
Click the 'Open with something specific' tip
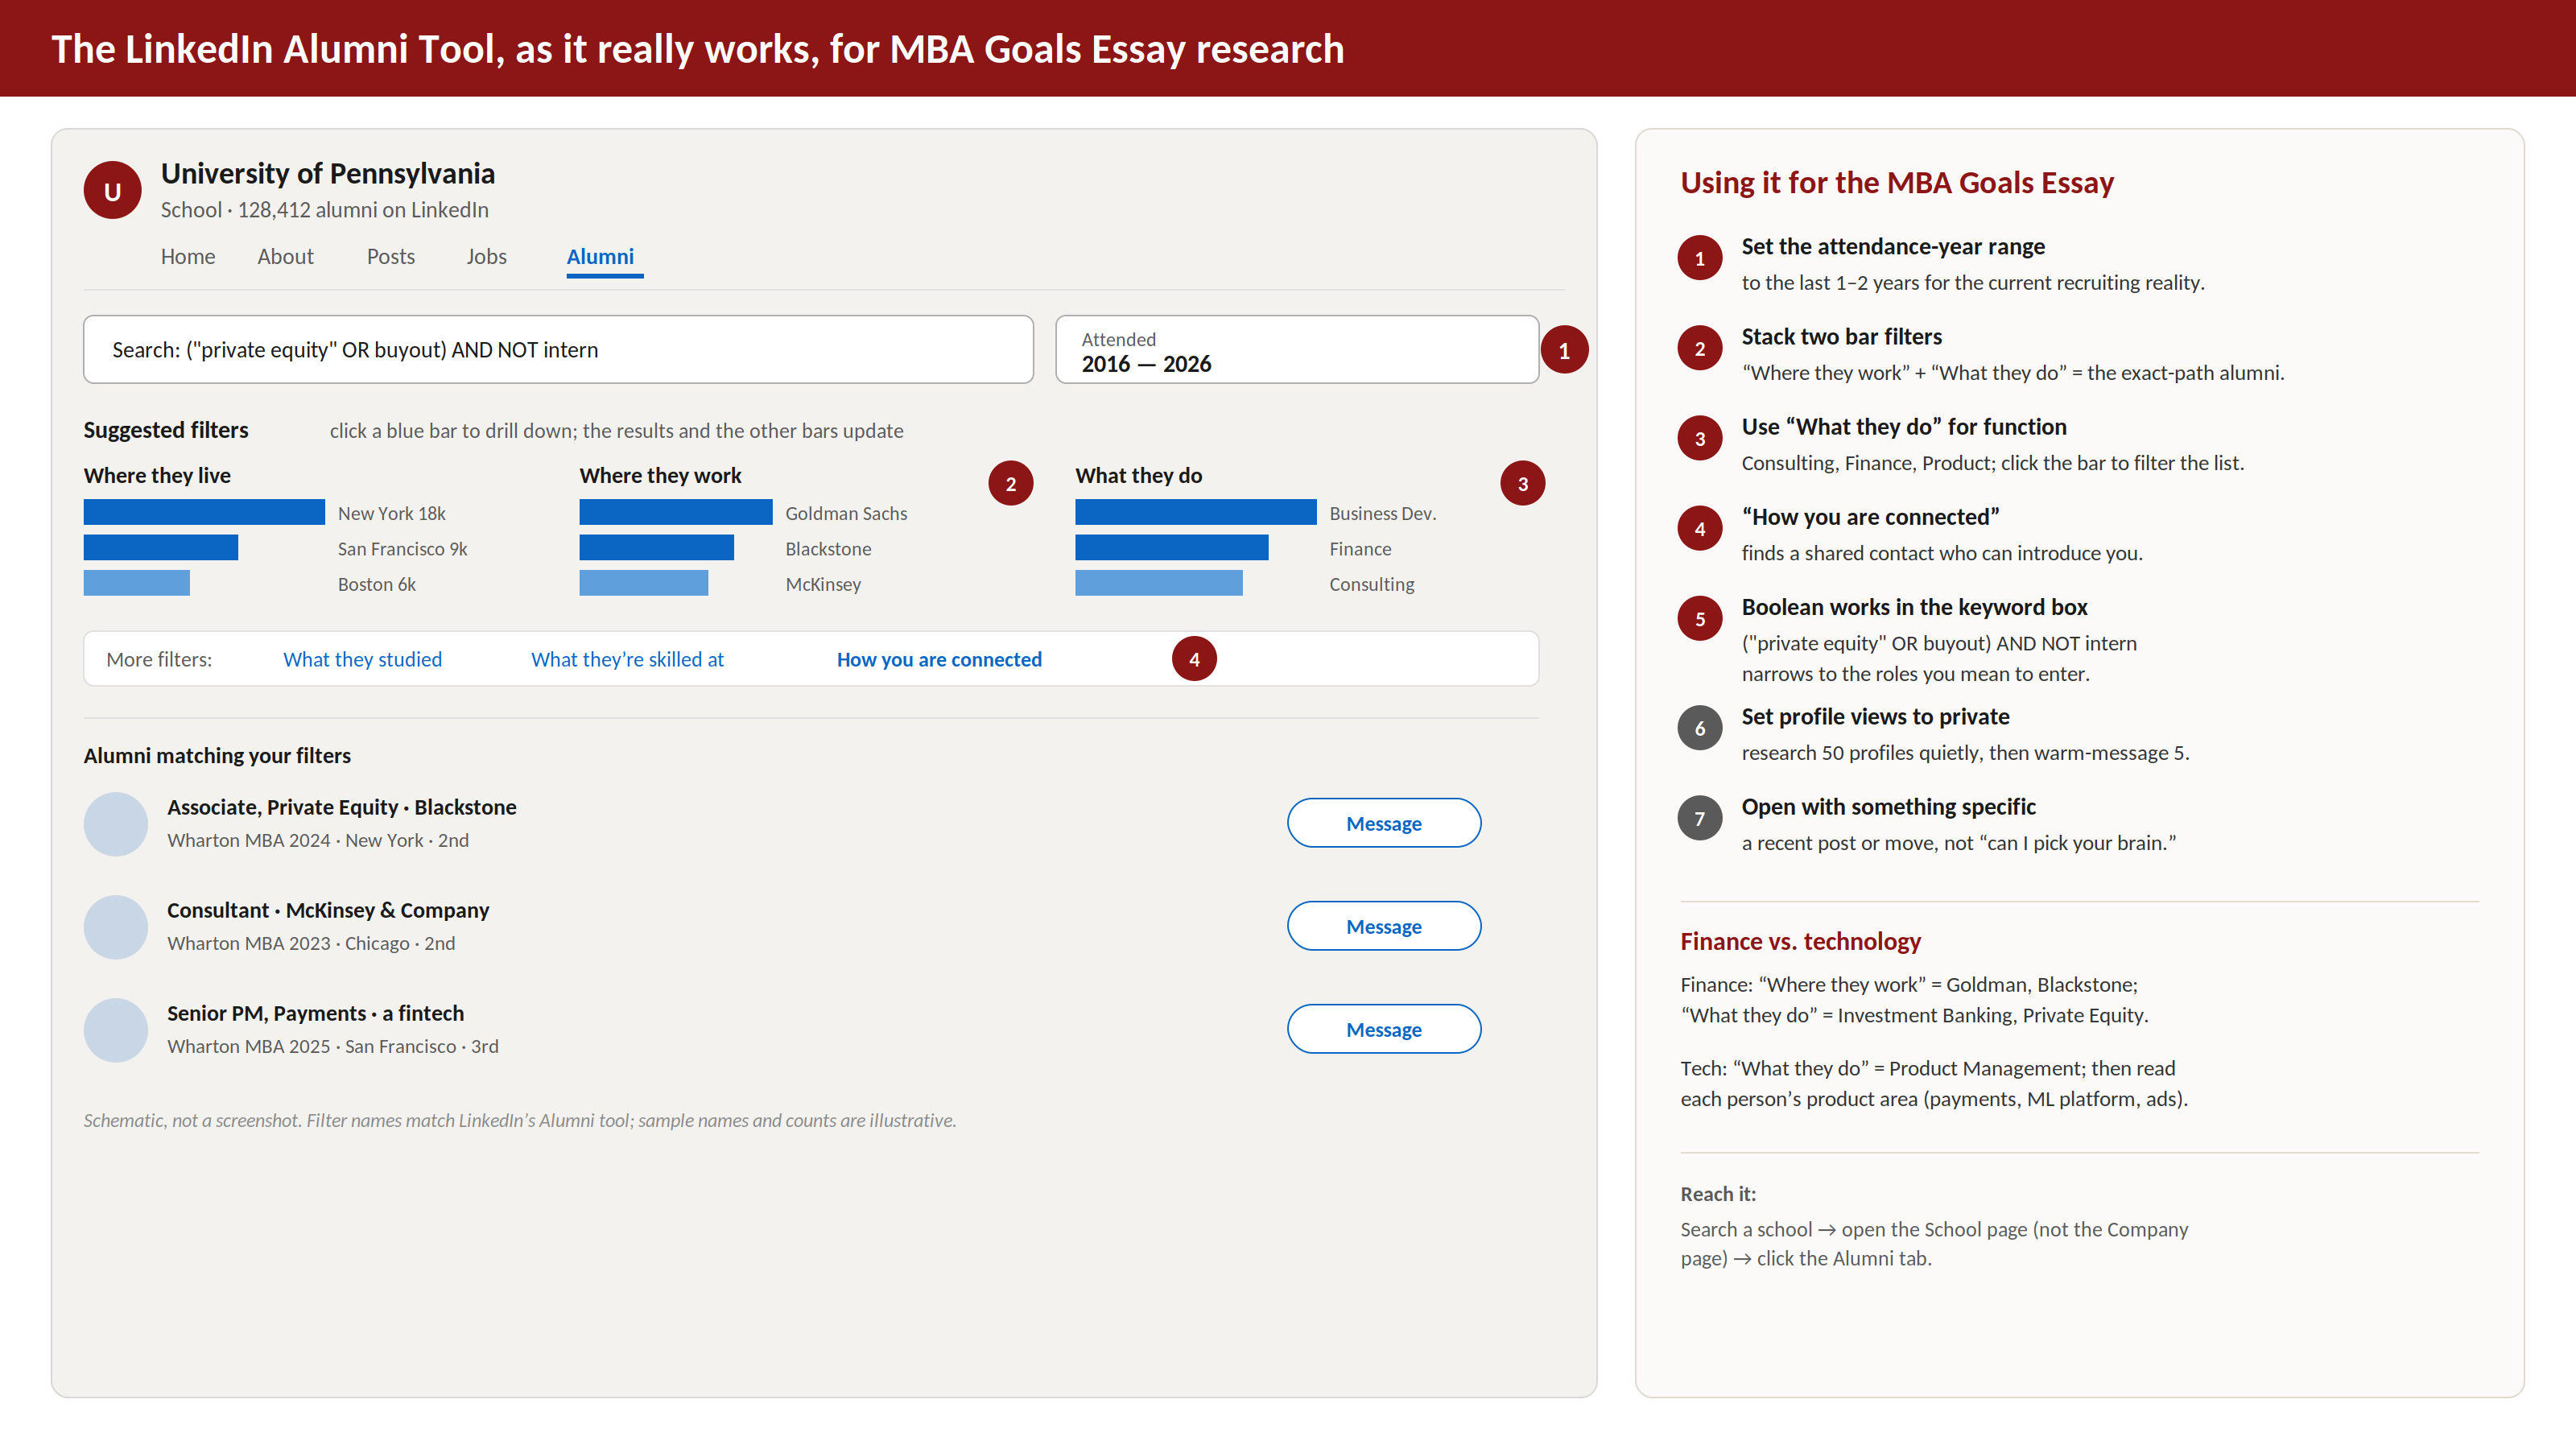point(1889,806)
